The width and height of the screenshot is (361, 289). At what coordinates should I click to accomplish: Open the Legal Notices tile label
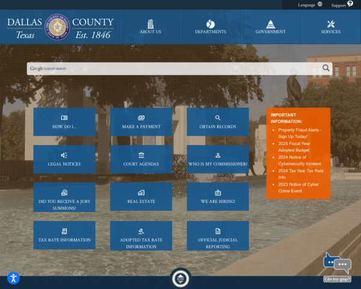pos(64,164)
